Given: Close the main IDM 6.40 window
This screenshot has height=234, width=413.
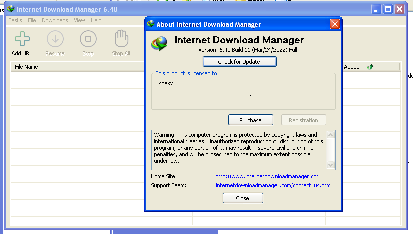Looking at the screenshot, I should tap(400, 9).
